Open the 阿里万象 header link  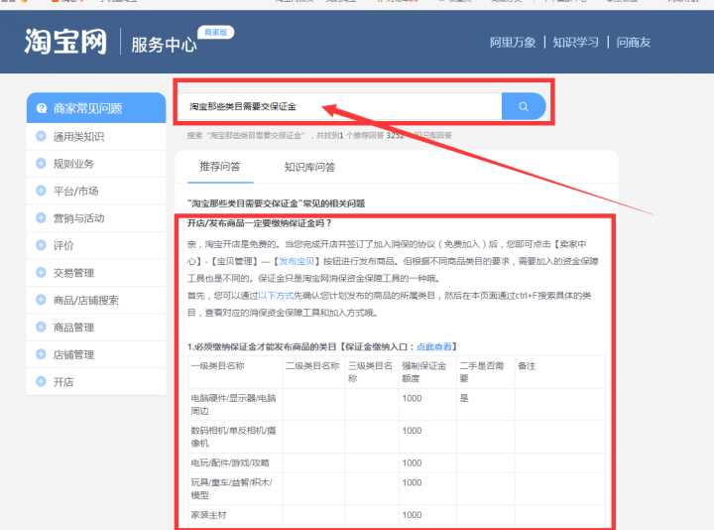click(x=513, y=43)
